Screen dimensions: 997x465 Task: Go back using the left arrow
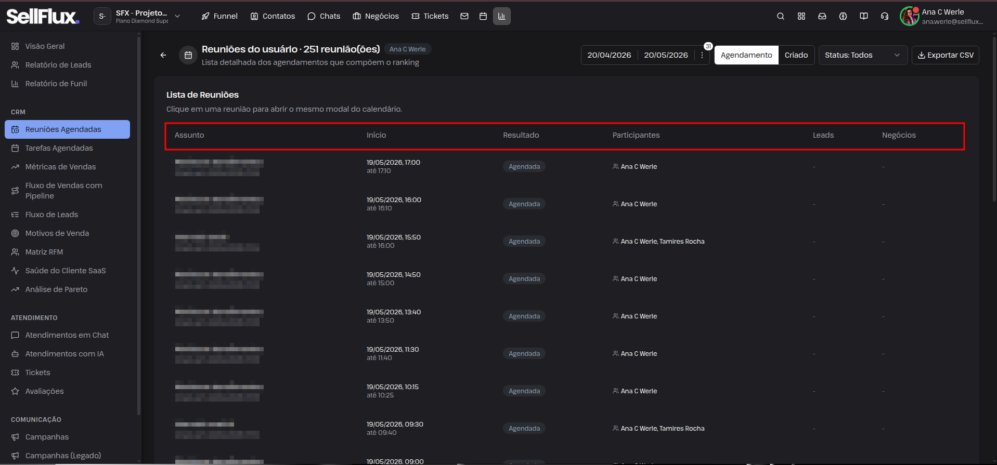click(163, 55)
